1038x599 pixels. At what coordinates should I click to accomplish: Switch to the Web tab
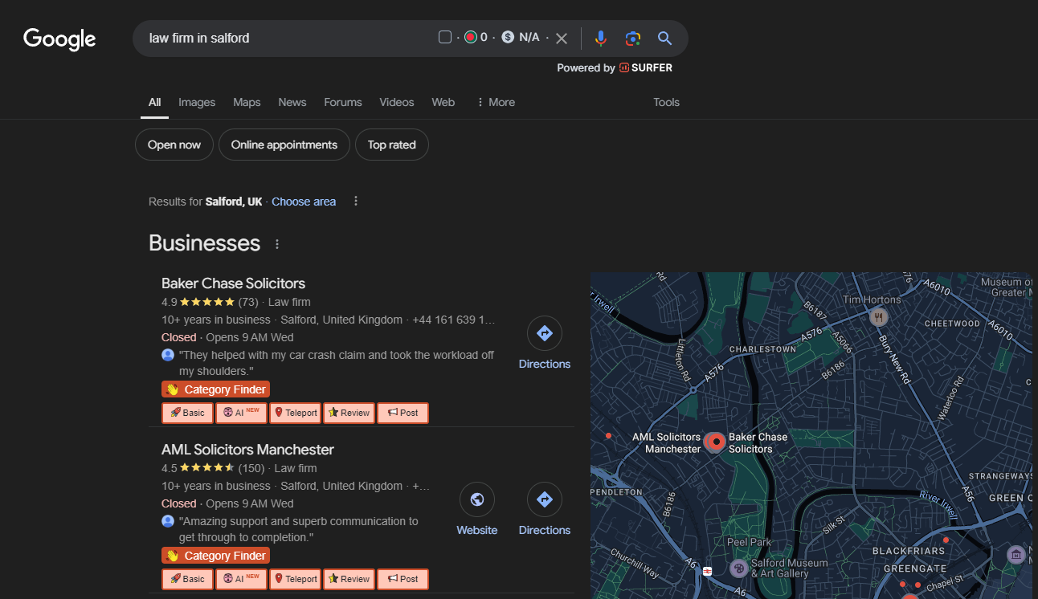[x=443, y=102]
